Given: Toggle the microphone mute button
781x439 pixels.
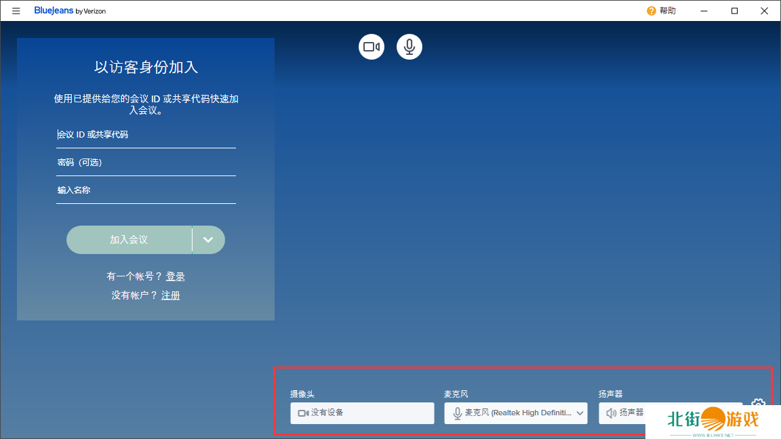Looking at the screenshot, I should click(x=409, y=47).
